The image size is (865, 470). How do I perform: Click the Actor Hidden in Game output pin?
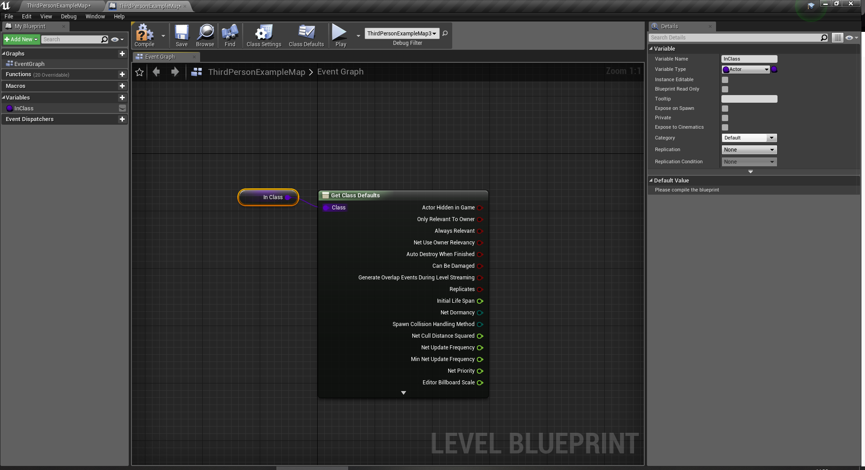tap(480, 208)
